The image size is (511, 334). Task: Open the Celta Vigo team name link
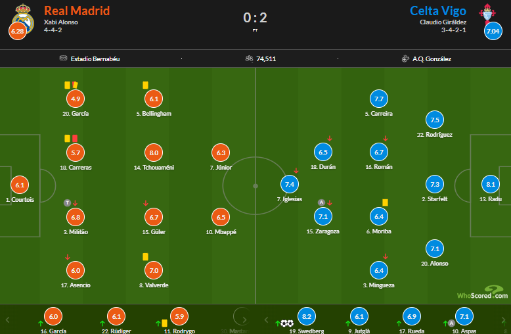point(438,11)
